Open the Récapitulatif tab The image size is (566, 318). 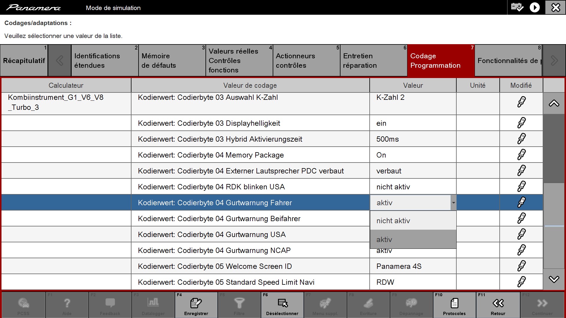[24, 61]
